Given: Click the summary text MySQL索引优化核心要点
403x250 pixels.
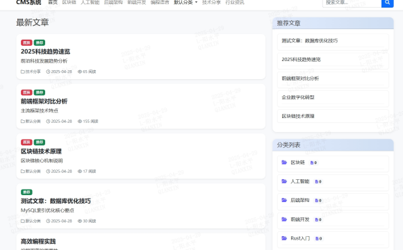Looking at the screenshot, I should pyautogui.click(x=47, y=210).
